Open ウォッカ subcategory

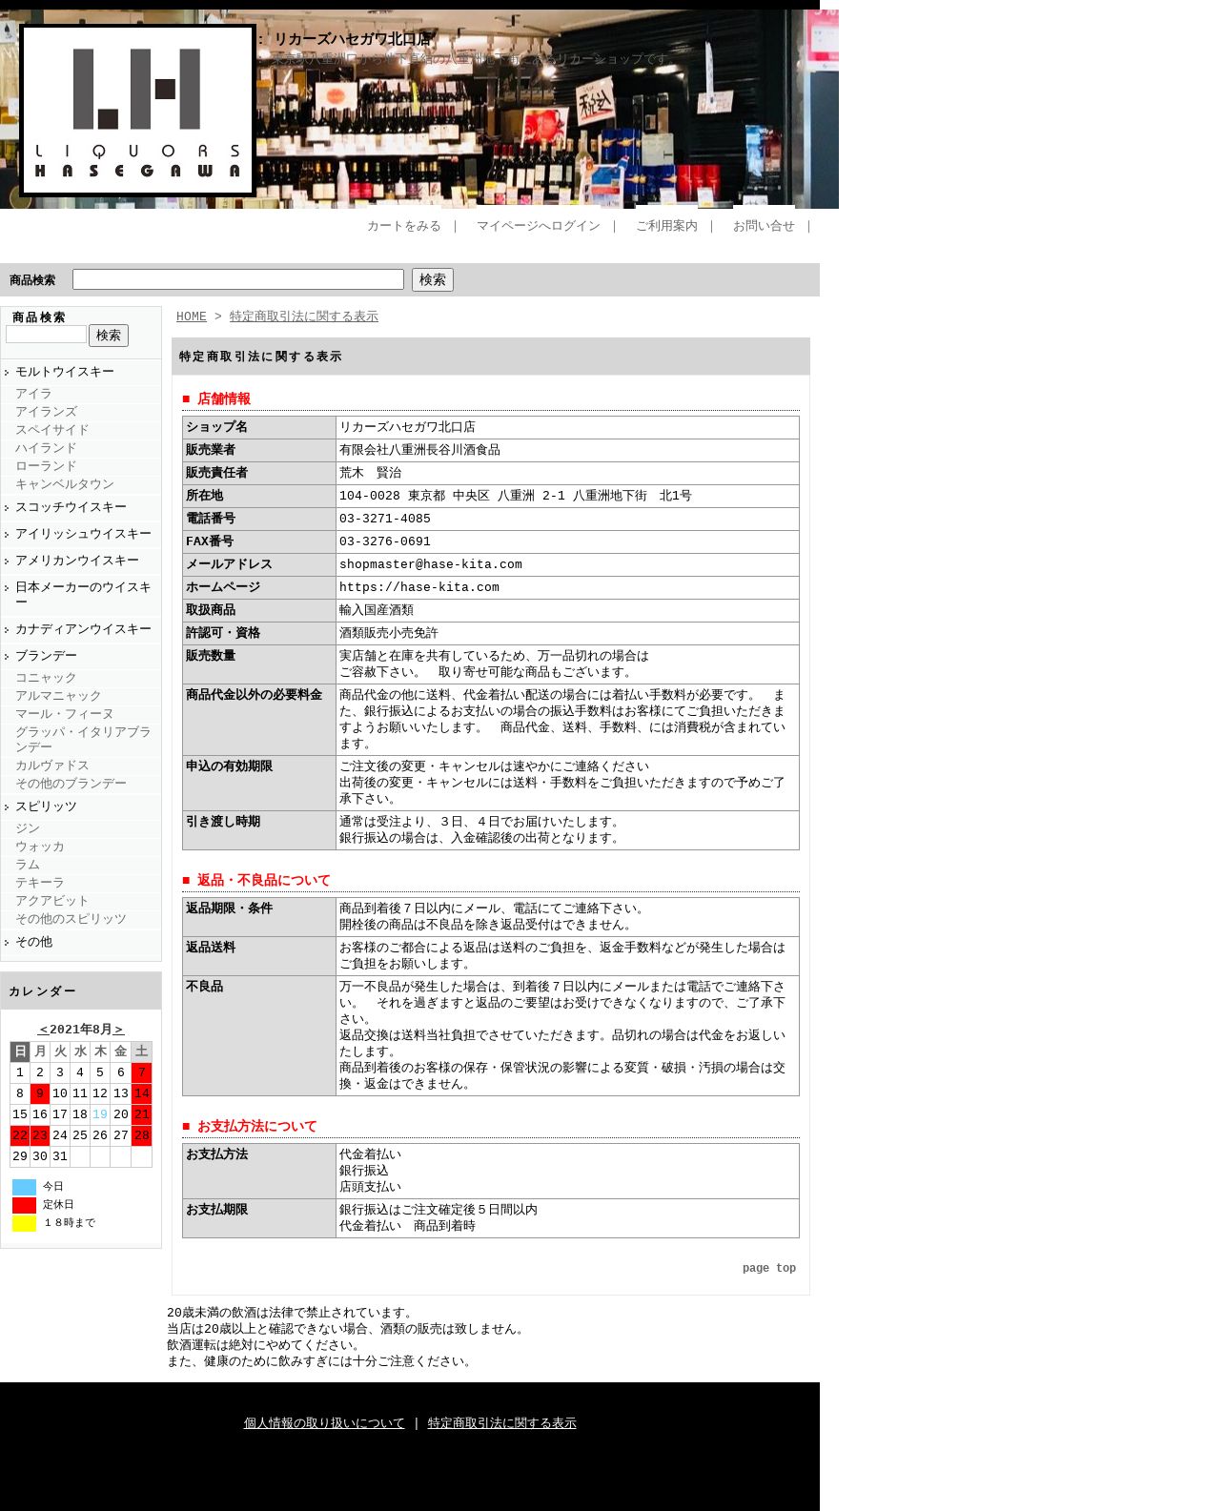pyautogui.click(x=40, y=847)
